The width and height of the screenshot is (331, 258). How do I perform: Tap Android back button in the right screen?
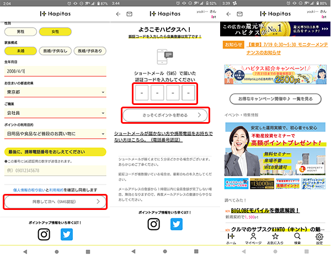(244, 251)
